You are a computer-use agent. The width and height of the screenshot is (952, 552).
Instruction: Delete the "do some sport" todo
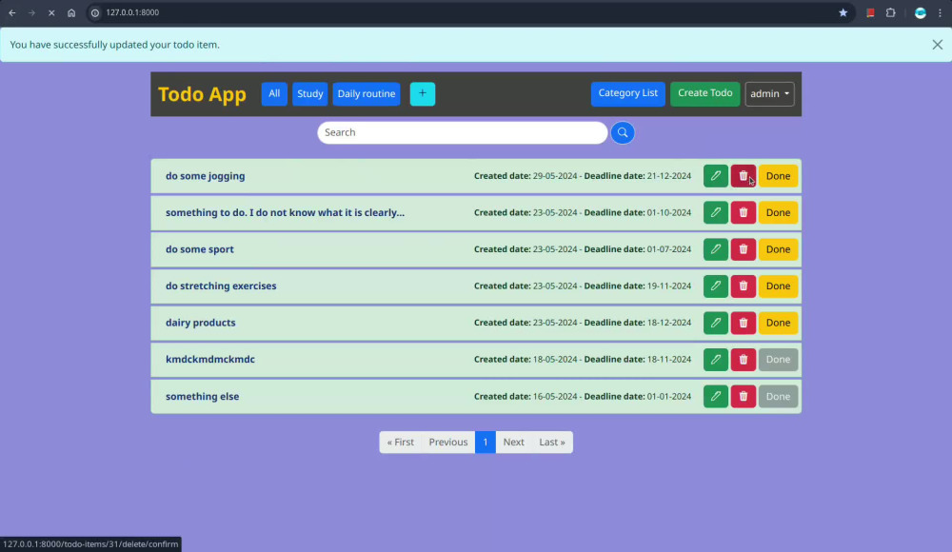coord(744,249)
